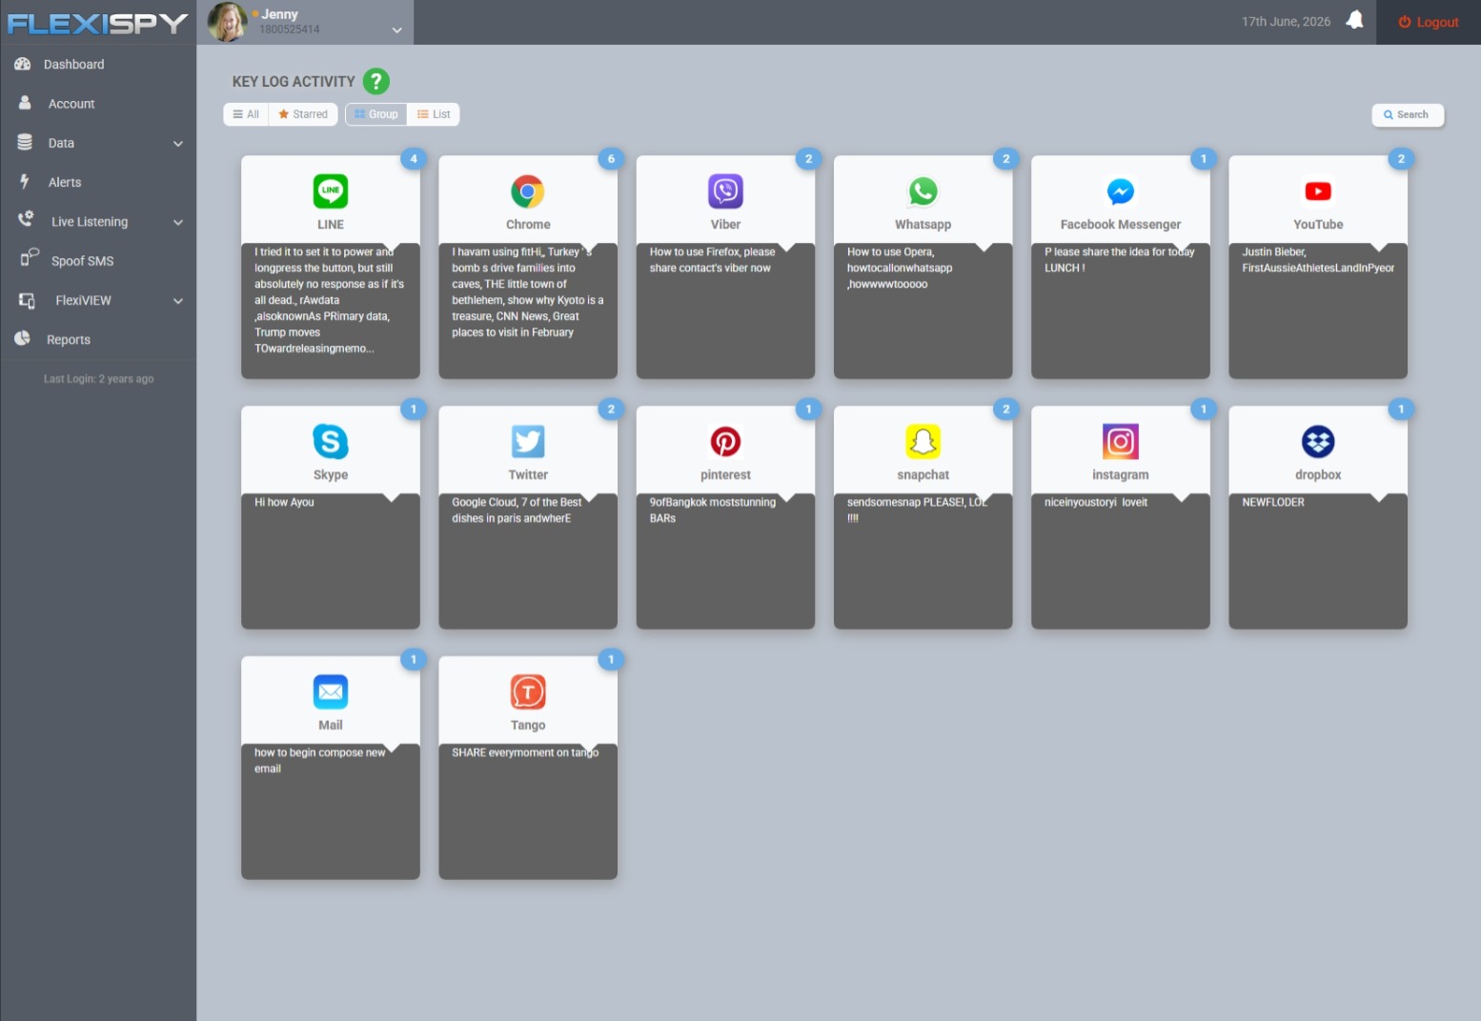
Task: Click the LINE count badge 4
Action: 414,159
